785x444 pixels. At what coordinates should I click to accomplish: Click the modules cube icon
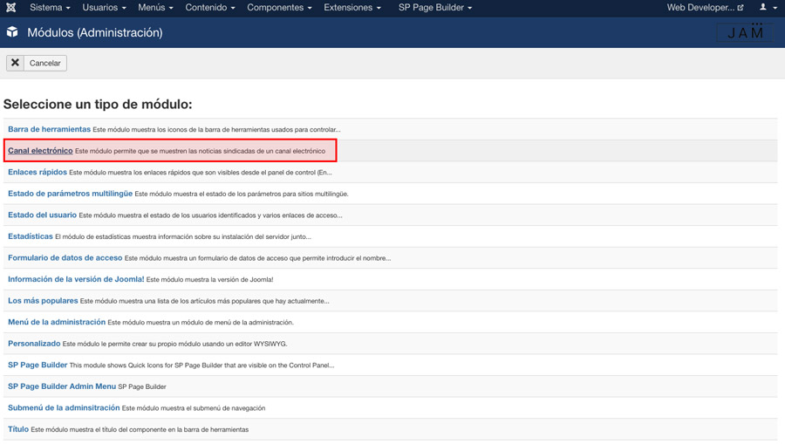click(12, 32)
